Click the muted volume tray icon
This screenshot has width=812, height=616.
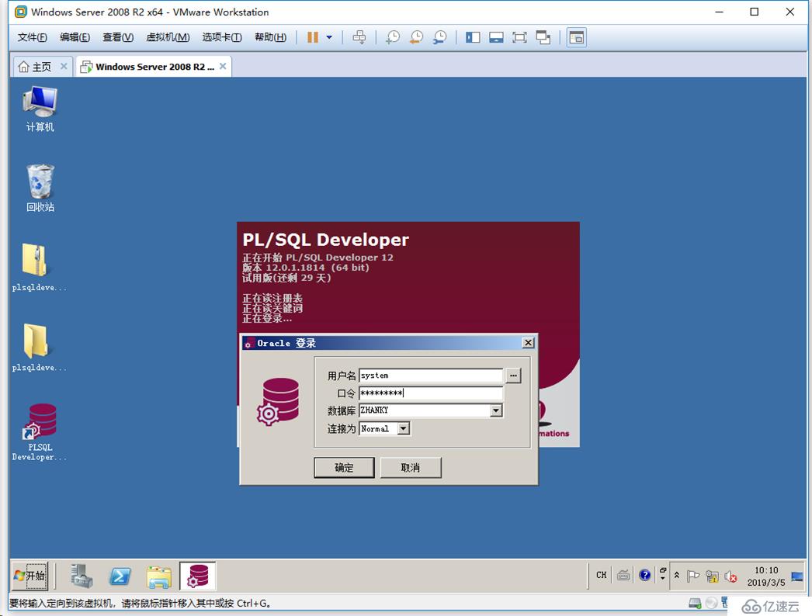(x=730, y=576)
